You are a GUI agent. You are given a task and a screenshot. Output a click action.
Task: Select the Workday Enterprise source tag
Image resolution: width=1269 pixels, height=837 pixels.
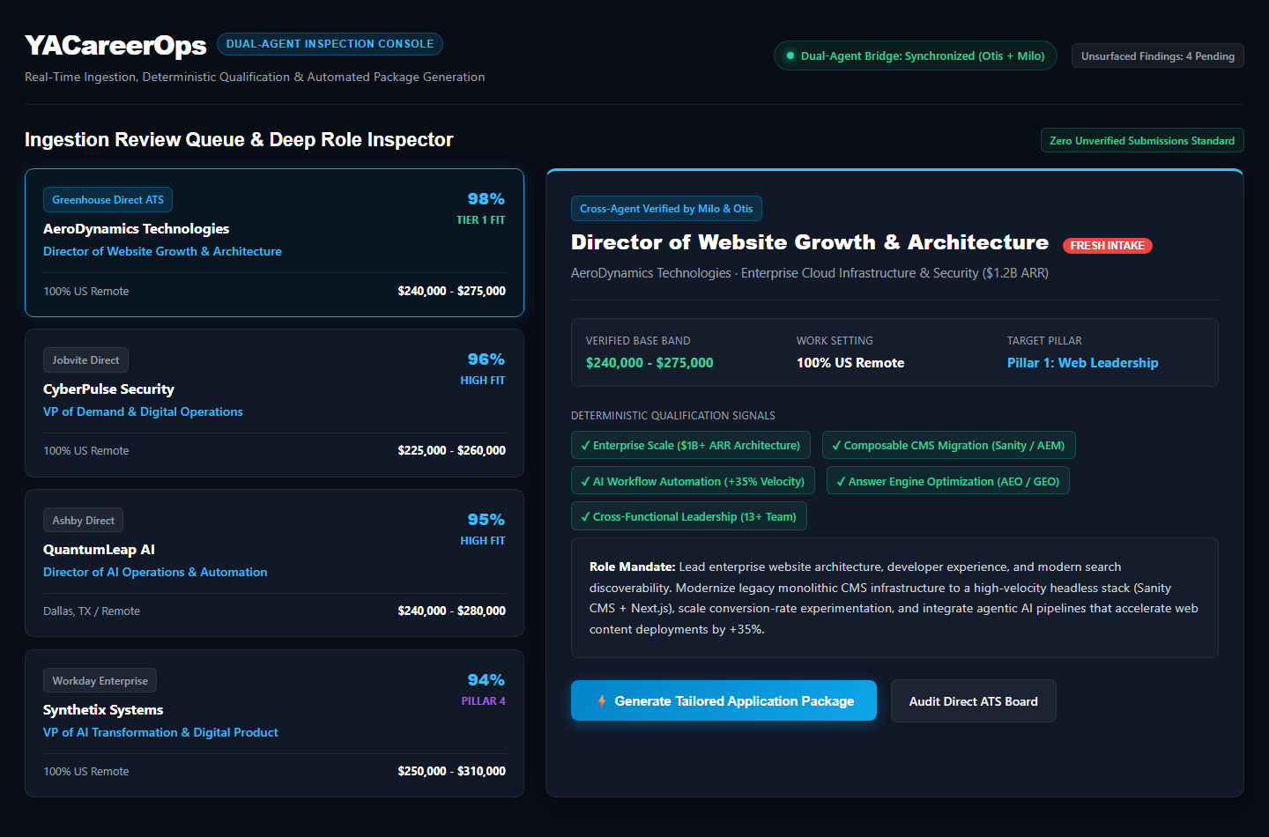(x=100, y=681)
